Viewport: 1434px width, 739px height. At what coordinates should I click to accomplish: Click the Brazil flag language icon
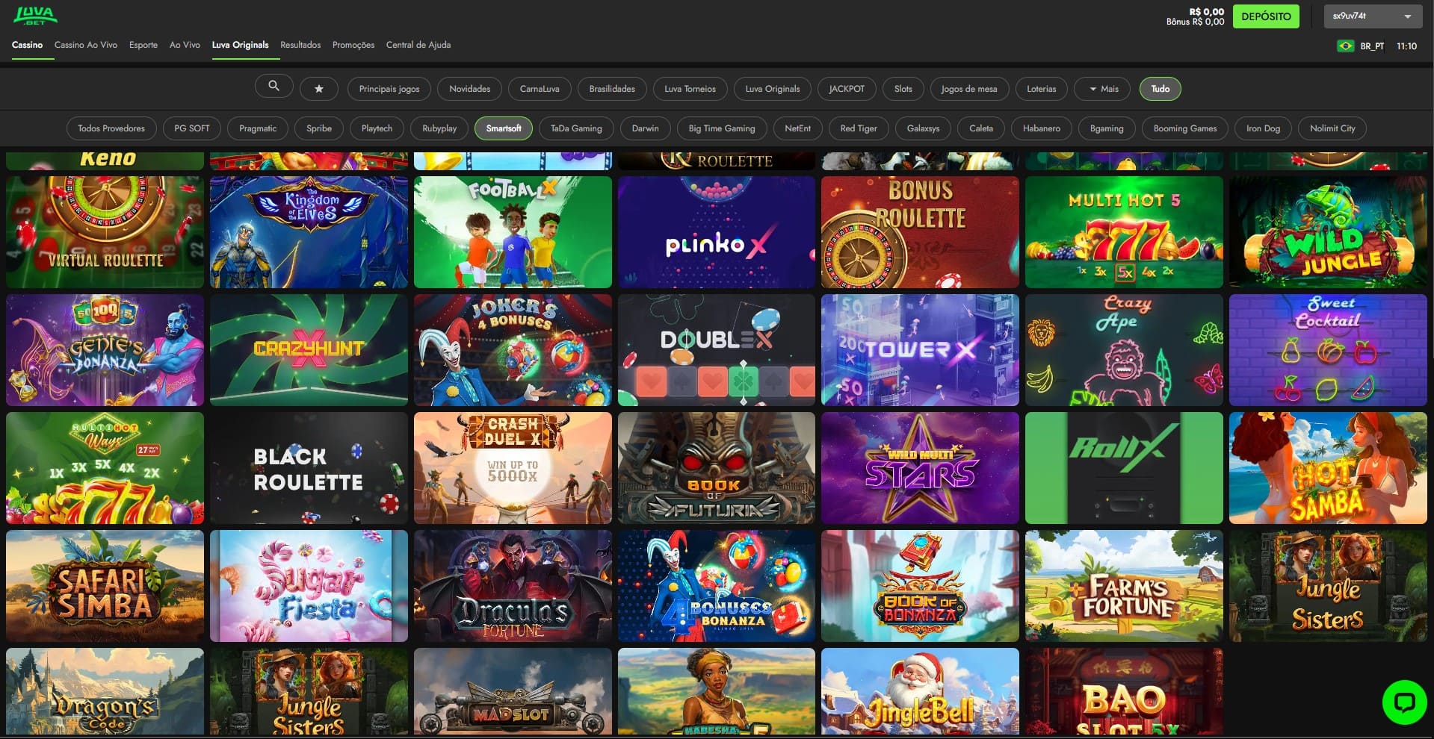(x=1345, y=46)
